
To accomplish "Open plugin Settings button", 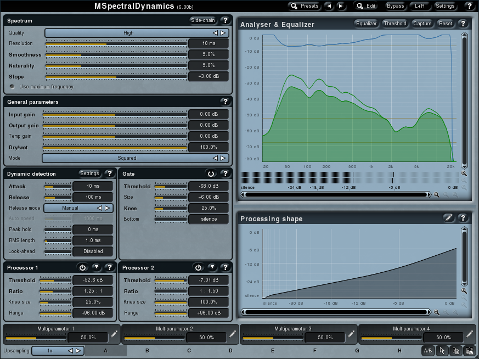I will pyautogui.click(x=445, y=6).
